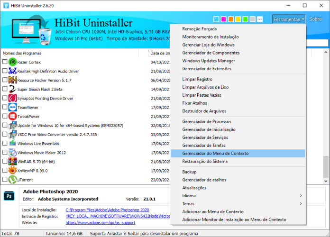Open Limpar Arquivos de Lixo

238,87
